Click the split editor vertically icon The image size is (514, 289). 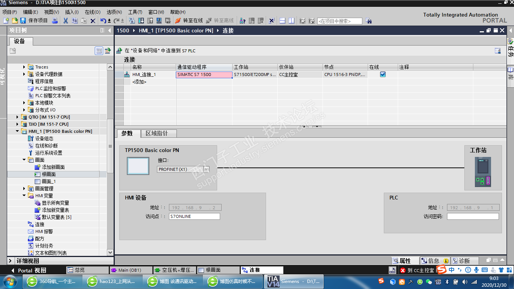point(291,21)
